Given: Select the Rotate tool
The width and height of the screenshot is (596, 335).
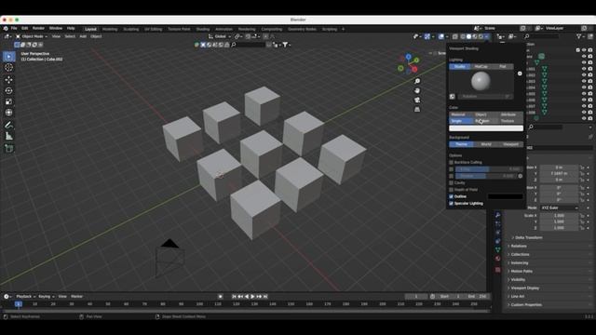Looking at the screenshot, I should [8, 91].
